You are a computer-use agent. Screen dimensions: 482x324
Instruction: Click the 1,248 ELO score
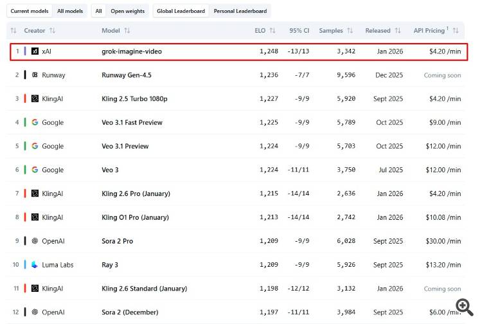[x=269, y=51]
